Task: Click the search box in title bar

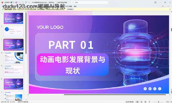Action: 89,2
